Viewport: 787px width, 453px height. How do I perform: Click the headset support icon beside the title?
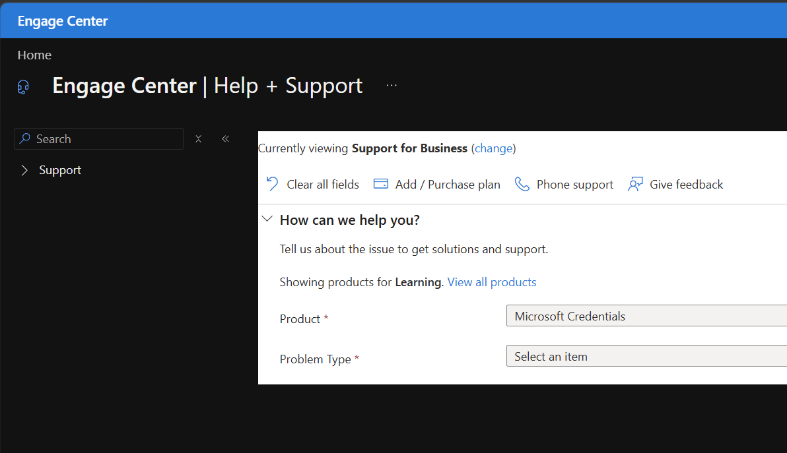pos(23,87)
